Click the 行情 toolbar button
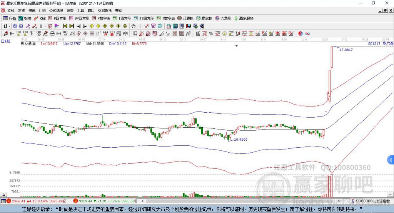 coord(10,18)
